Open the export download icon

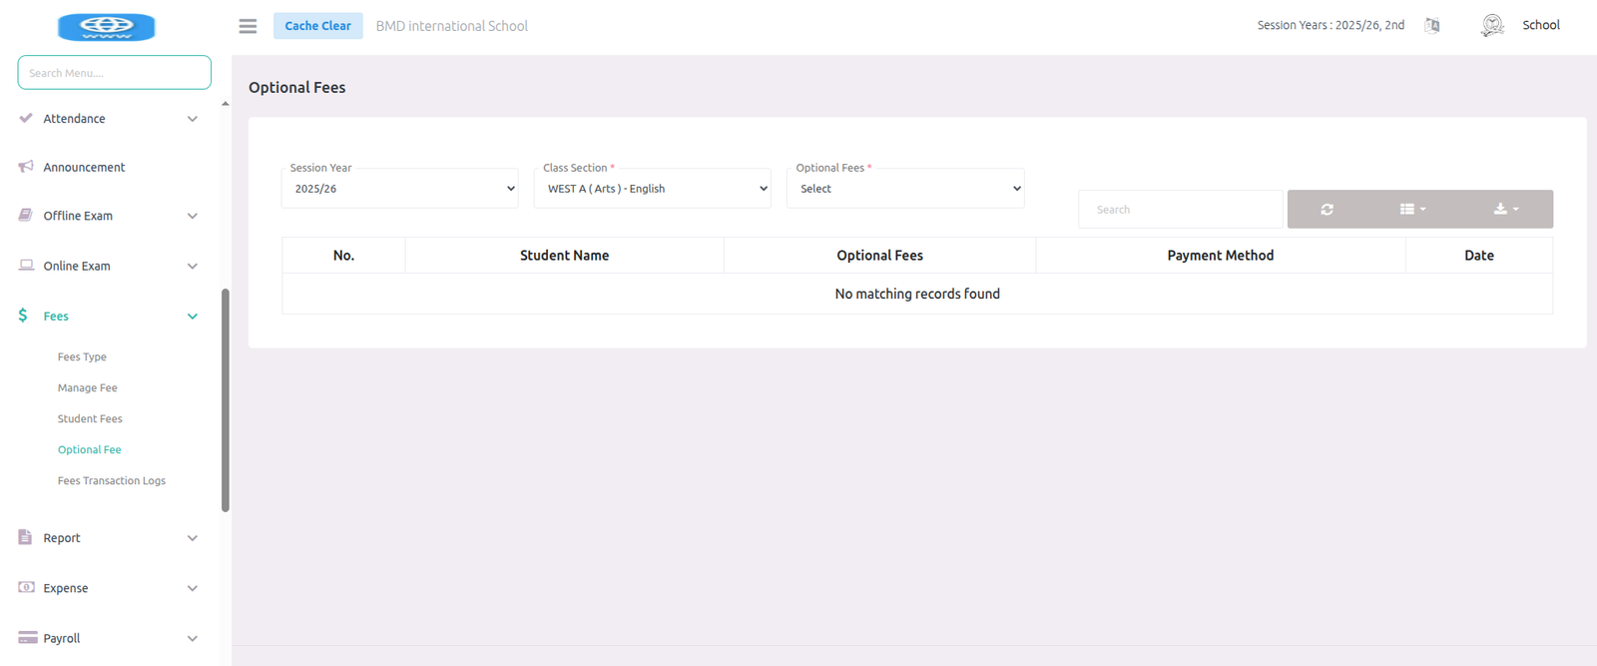click(1505, 210)
